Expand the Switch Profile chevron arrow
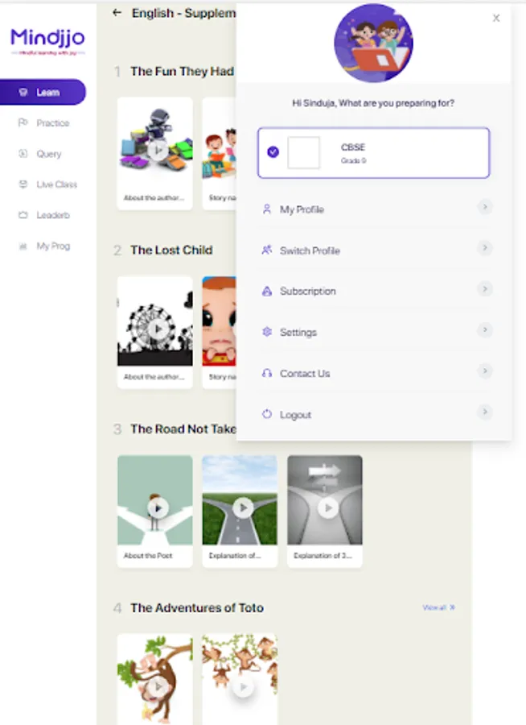Viewport: 526px width, 725px height. coord(484,248)
